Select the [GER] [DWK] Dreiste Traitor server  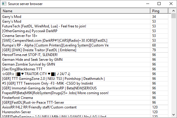click(x=85, y=50)
